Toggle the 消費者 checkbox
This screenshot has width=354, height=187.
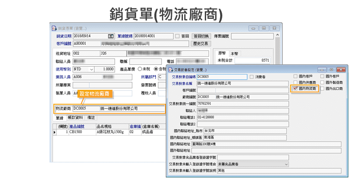[x=252, y=77]
